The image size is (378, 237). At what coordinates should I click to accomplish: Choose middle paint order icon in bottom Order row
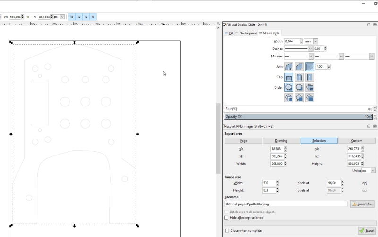(x=299, y=98)
